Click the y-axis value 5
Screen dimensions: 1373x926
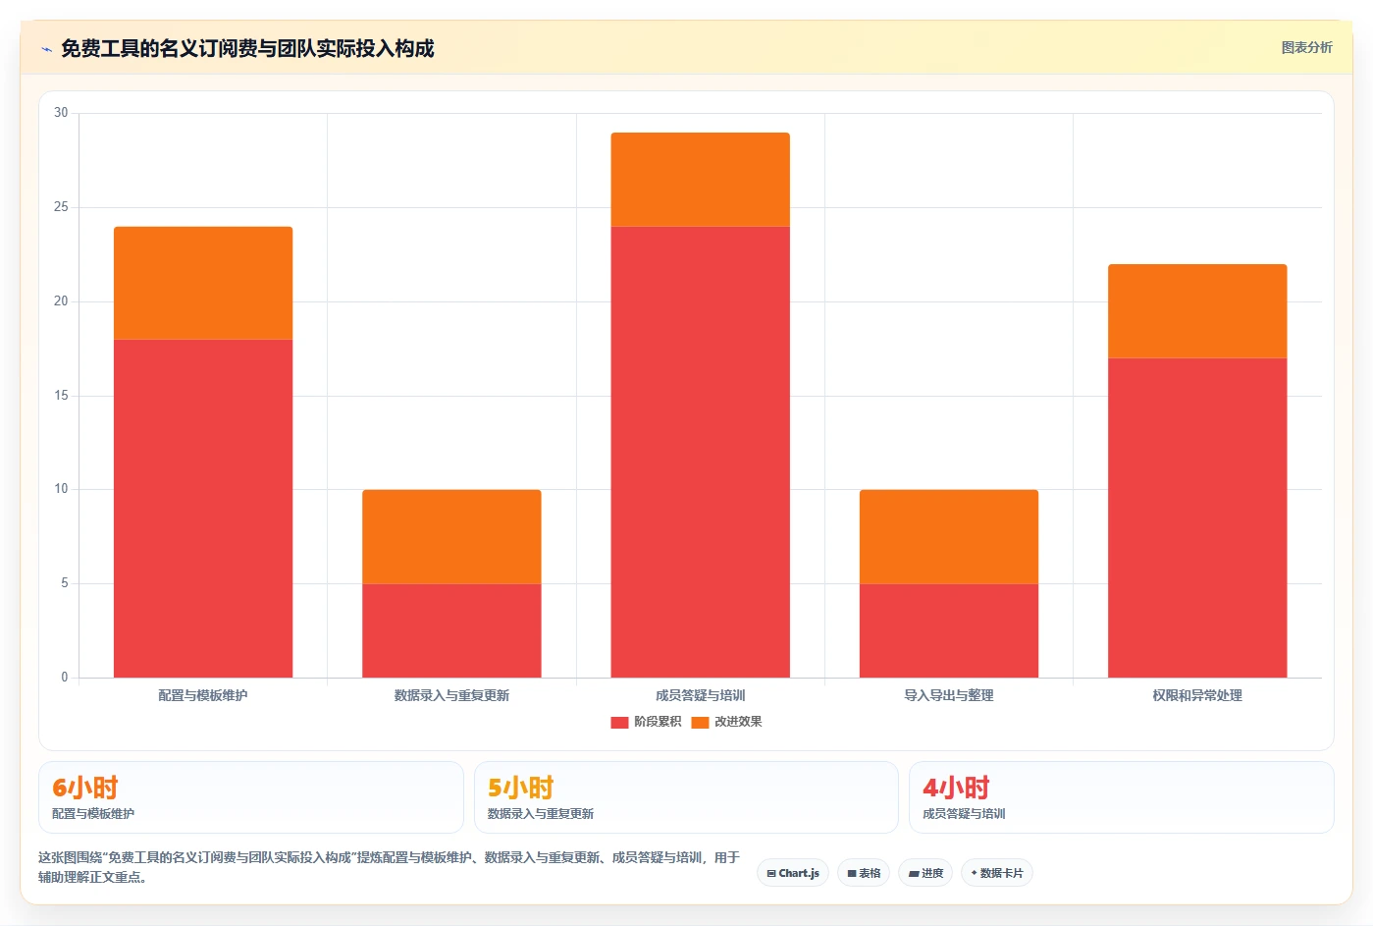[65, 583]
